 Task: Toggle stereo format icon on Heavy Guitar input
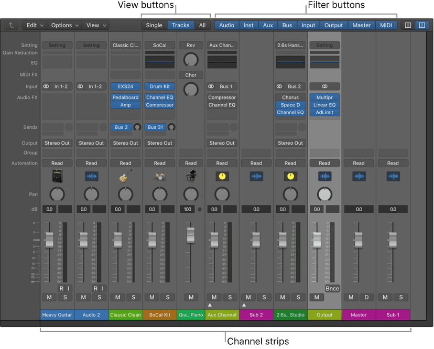tap(46, 86)
